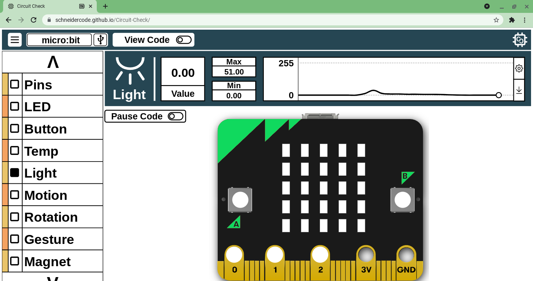Click the Light sensor sun icon
This screenshot has width=533, height=281.
tap(130, 70)
